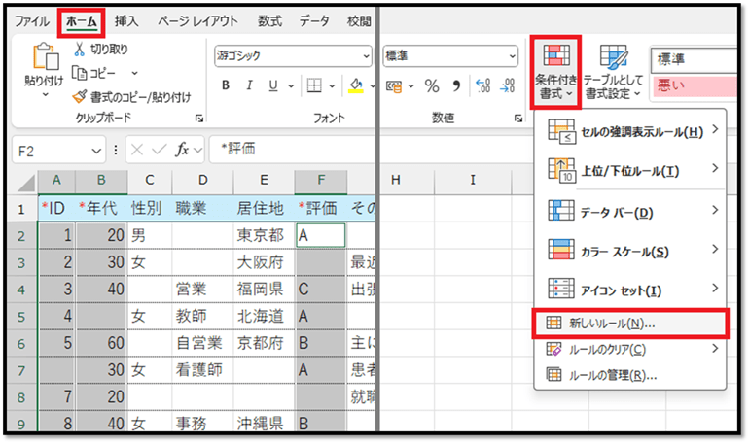Click the Paste (貼り付け) clipboard icon
The image size is (749, 443).
tap(45, 60)
